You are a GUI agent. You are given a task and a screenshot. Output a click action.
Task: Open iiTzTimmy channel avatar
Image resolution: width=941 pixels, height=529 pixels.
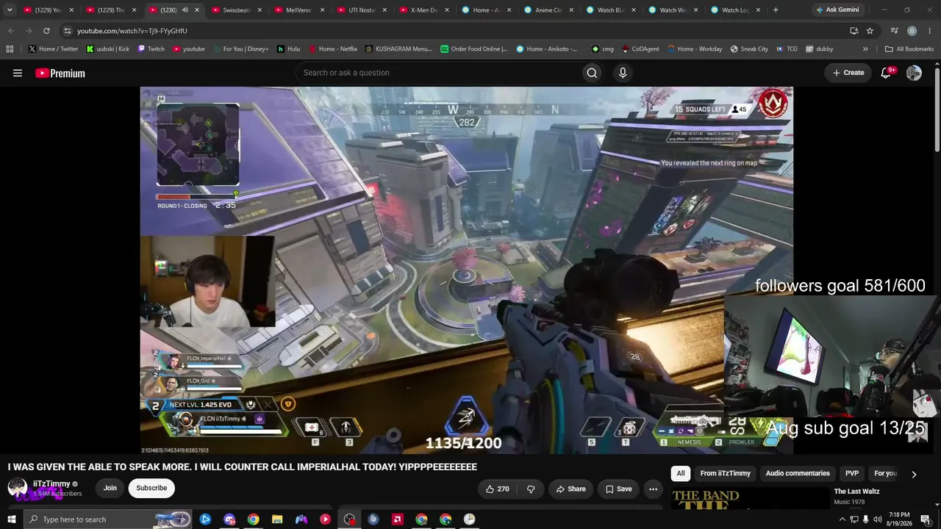[18, 488]
